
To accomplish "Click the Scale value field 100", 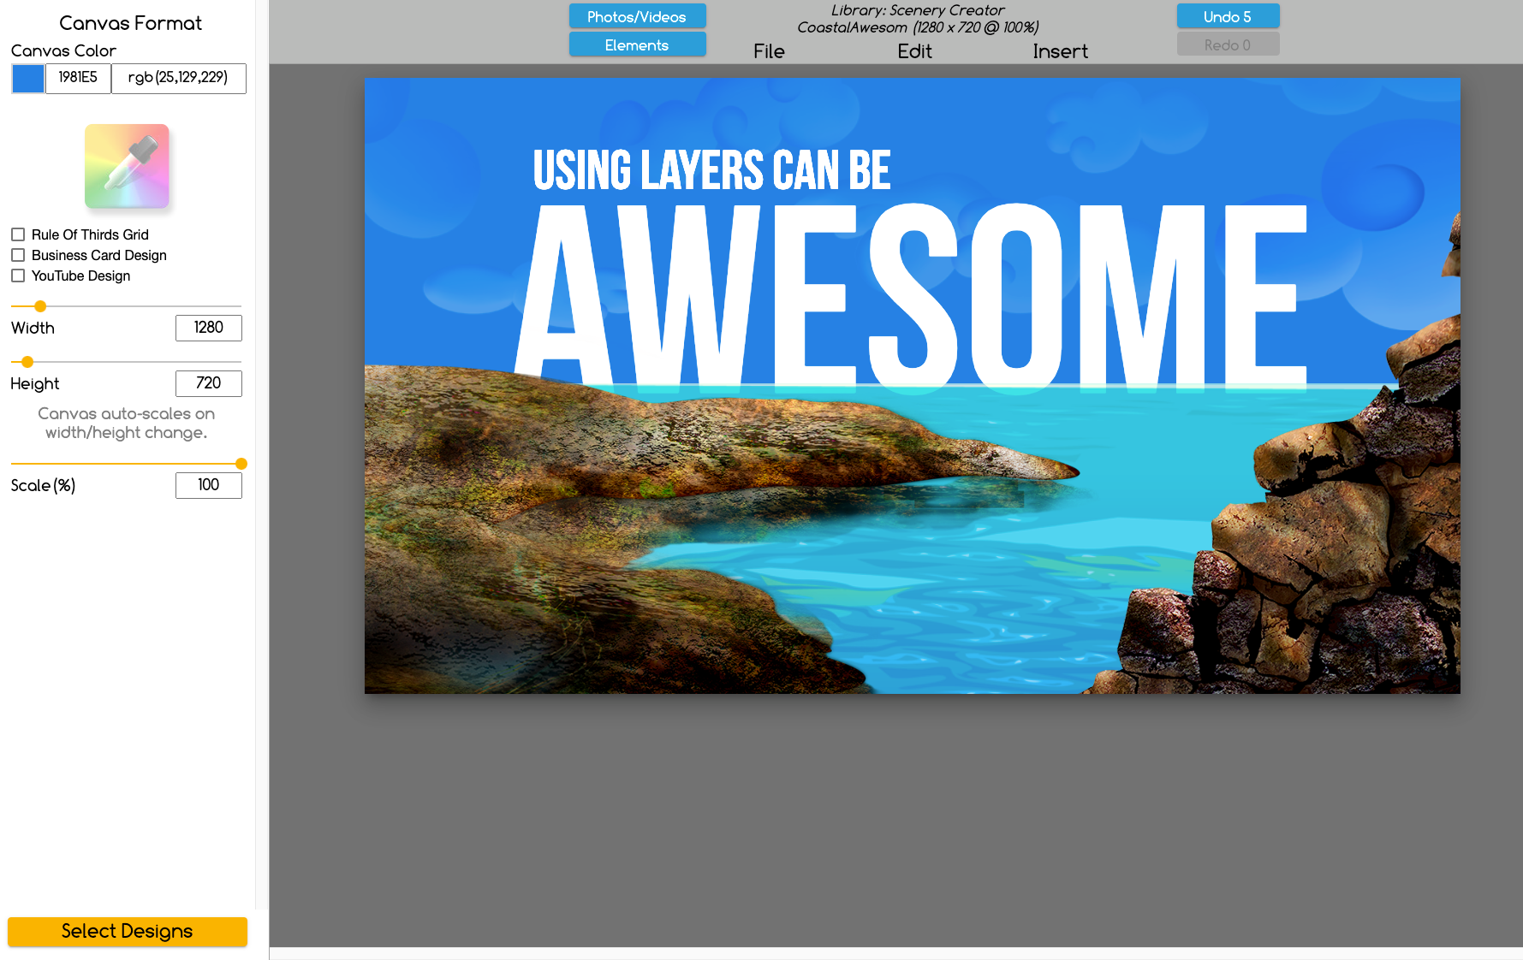I will coord(209,485).
